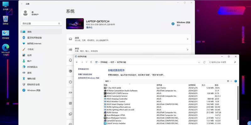The width and height of the screenshot is (251, 125).
Task: Focus the Programs and Features search box
Action: [222, 62]
